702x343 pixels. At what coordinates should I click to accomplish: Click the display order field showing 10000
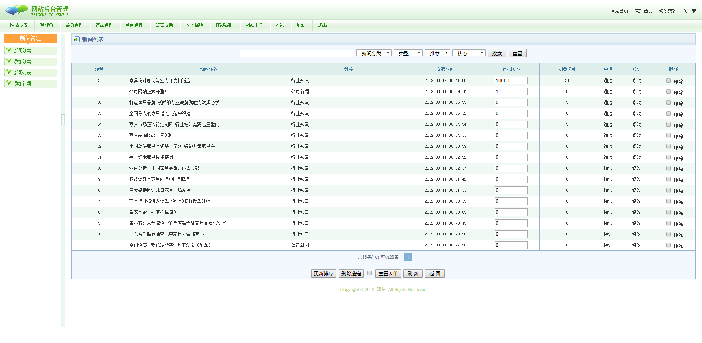[511, 80]
